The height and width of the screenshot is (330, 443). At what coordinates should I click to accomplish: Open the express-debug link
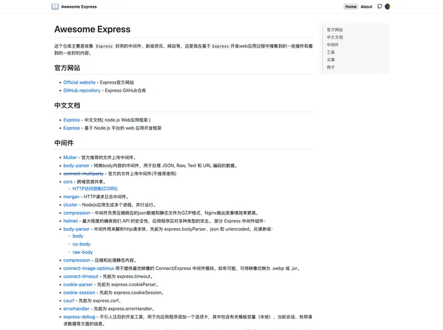tap(79, 317)
